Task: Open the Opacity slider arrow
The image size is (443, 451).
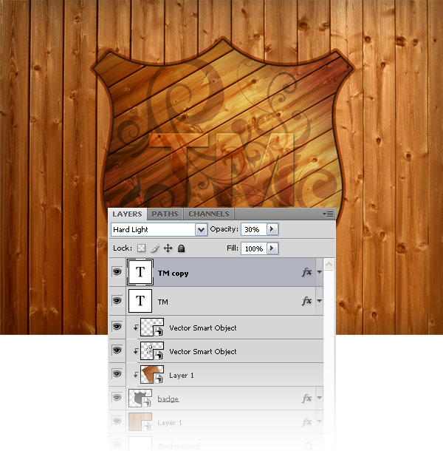Action: click(272, 229)
